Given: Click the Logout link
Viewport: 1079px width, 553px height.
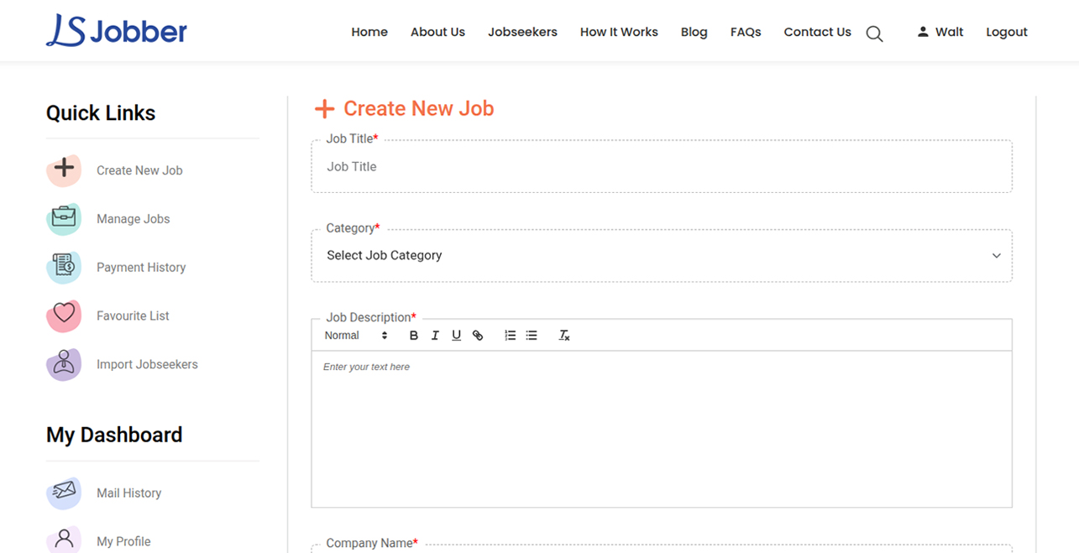Looking at the screenshot, I should point(1006,31).
